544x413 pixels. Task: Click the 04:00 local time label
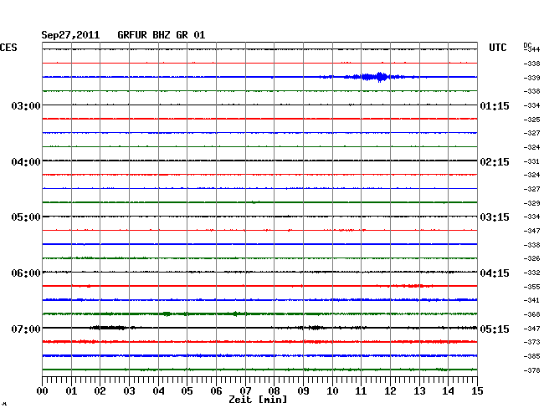(26, 162)
